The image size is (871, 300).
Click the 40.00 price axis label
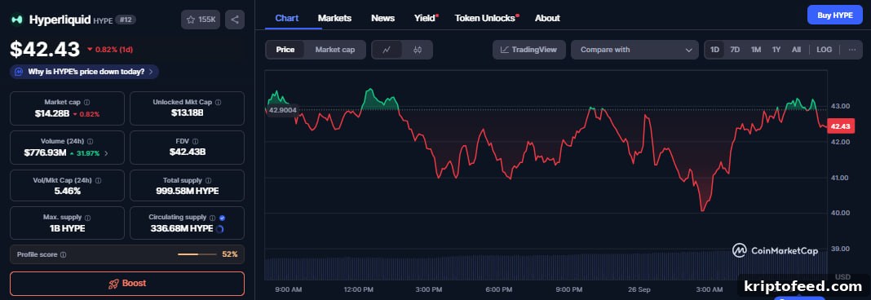(x=841, y=213)
